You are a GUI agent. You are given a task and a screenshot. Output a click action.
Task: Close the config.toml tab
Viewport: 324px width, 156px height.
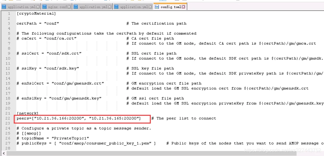184,7
